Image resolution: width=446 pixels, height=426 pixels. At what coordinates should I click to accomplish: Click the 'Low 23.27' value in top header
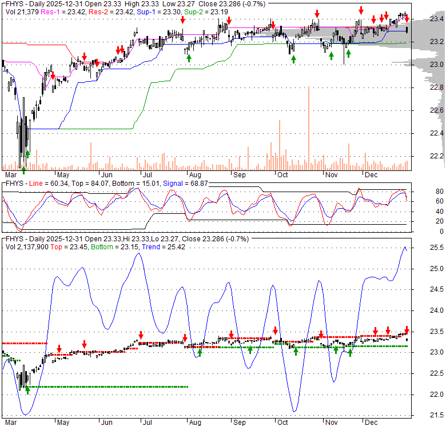[178, 4]
